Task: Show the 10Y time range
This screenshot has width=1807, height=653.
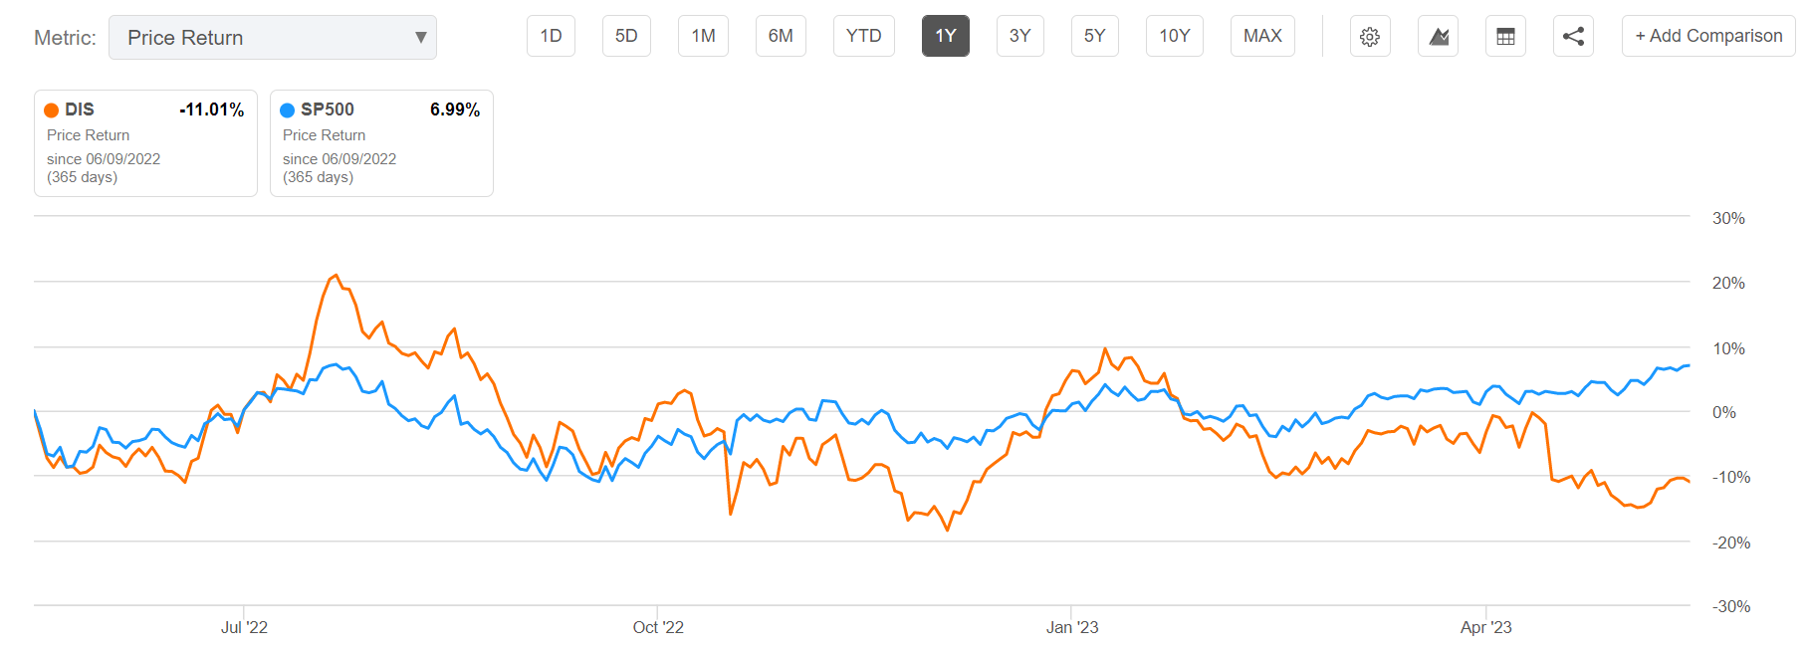Action: 1174,36
